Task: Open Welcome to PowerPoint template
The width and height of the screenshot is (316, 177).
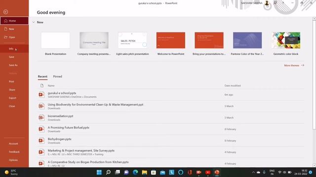Action: click(x=171, y=44)
